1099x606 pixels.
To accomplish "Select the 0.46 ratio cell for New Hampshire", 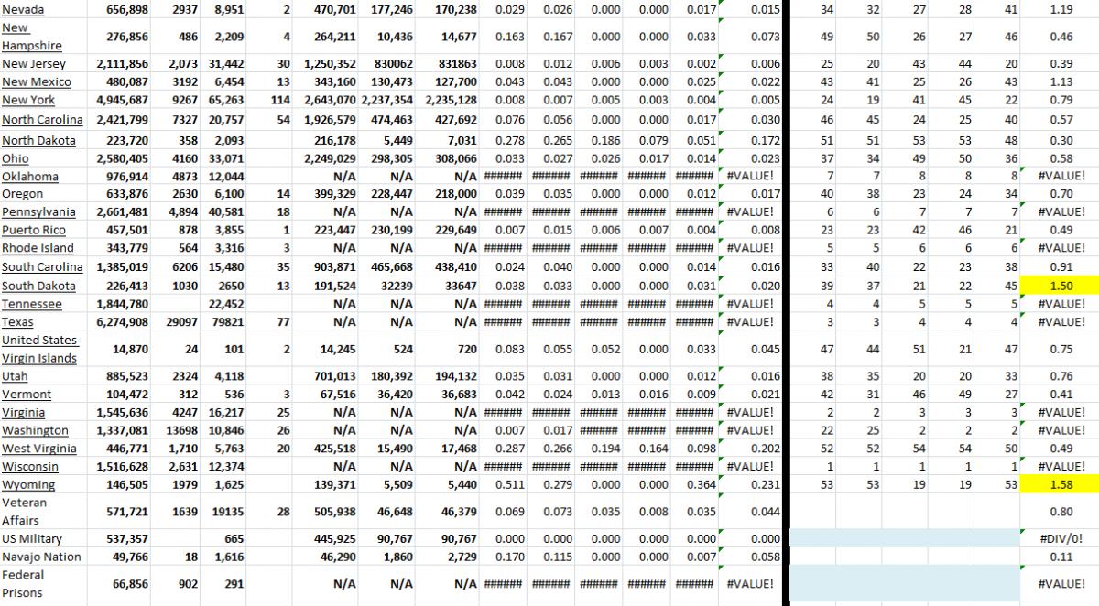I will pos(1060,37).
